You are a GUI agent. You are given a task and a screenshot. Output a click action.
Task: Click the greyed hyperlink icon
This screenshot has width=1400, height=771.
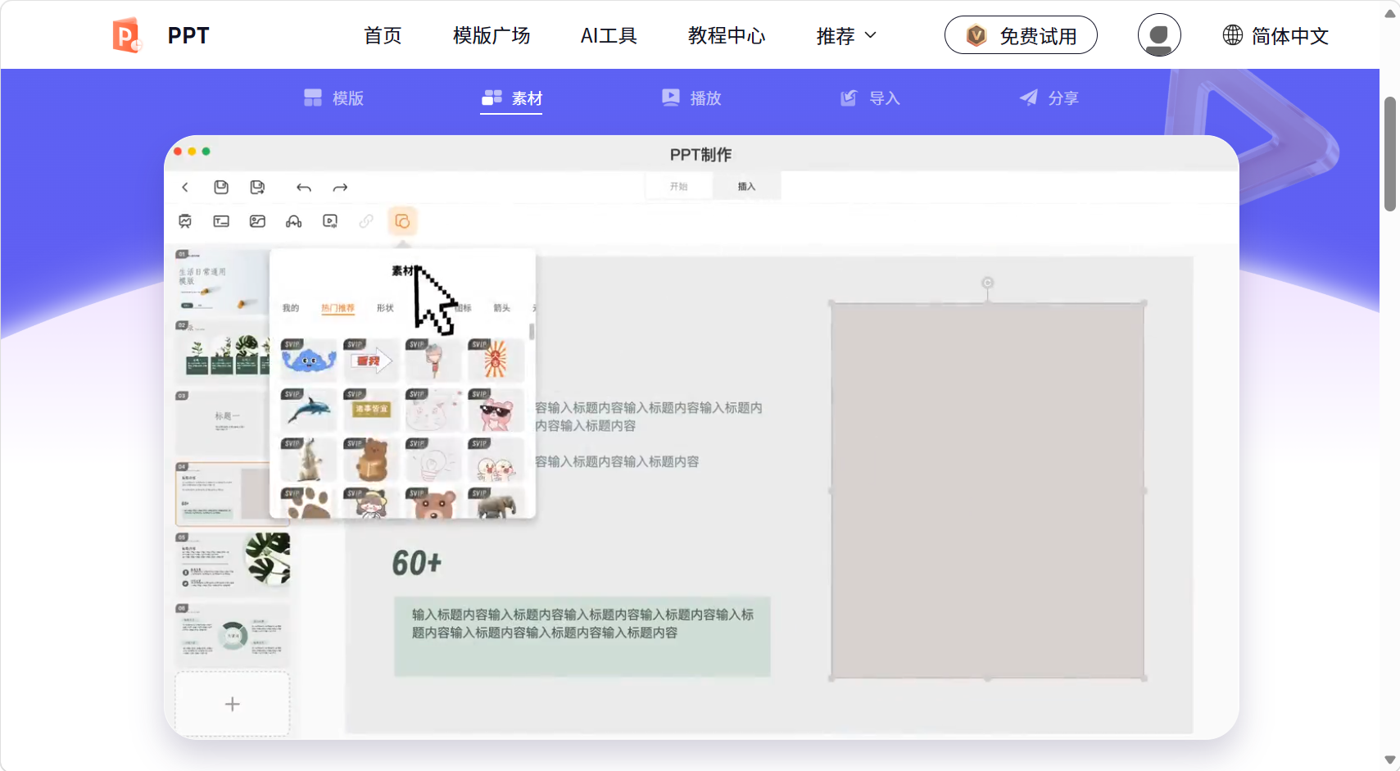[x=366, y=221]
